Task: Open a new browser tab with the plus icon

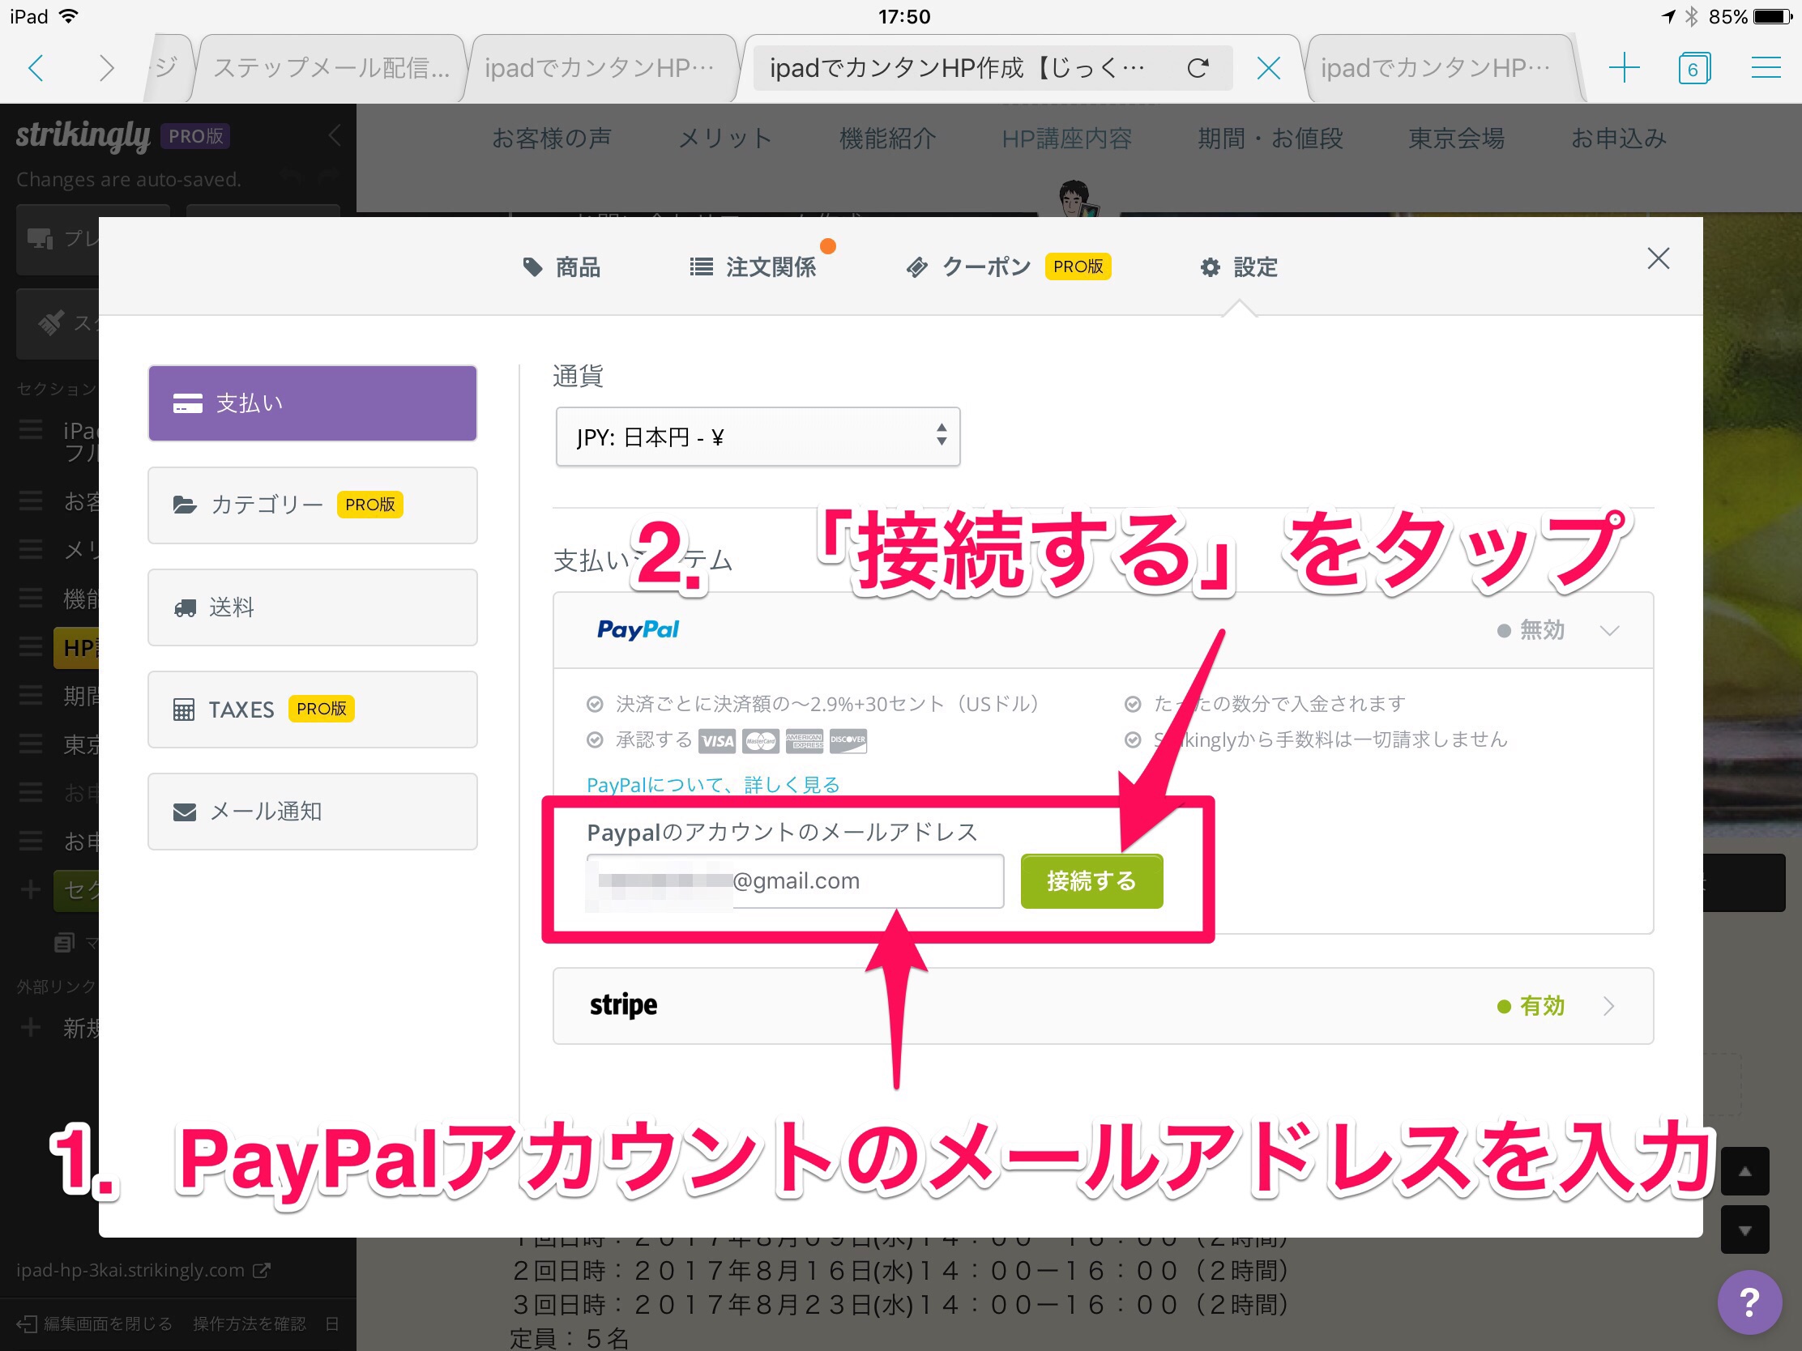Action: [x=1624, y=67]
